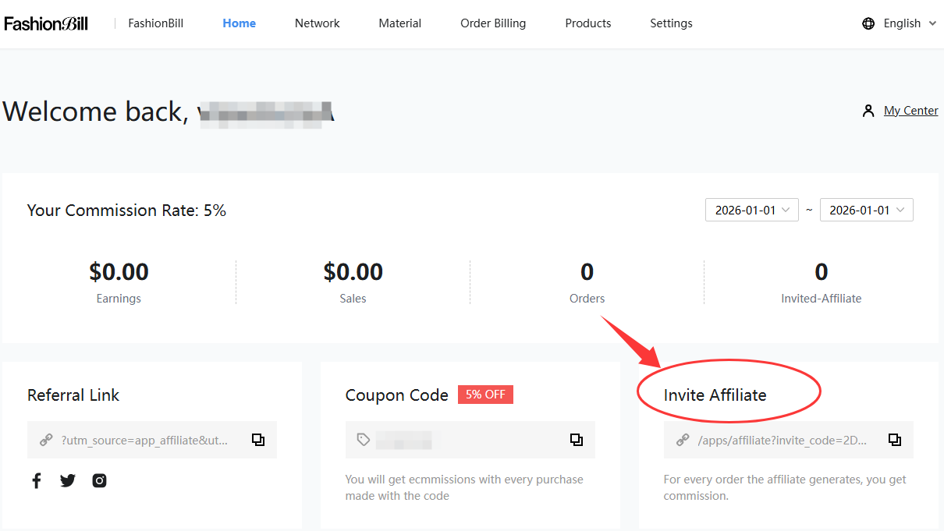Share referral link on Instagram
Image resolution: width=944 pixels, height=531 pixels.
click(99, 480)
